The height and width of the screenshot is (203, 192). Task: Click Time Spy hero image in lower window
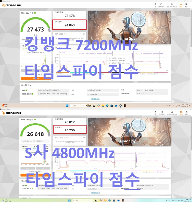click(x=130, y=132)
